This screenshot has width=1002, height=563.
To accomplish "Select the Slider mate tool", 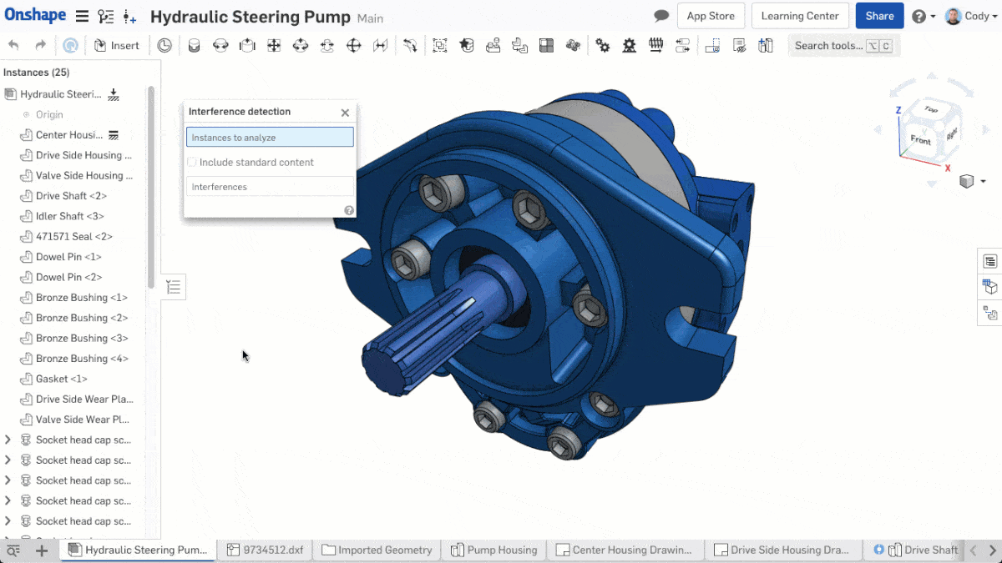I will pyautogui.click(x=247, y=46).
